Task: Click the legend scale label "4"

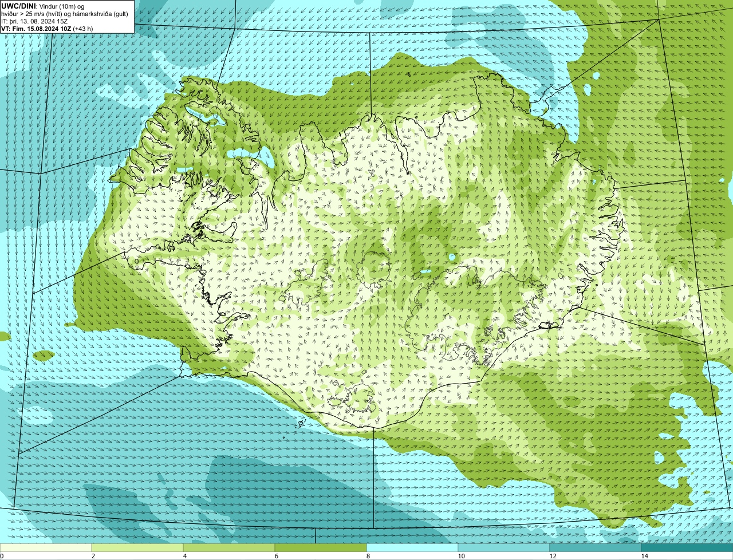Action: click(x=184, y=556)
